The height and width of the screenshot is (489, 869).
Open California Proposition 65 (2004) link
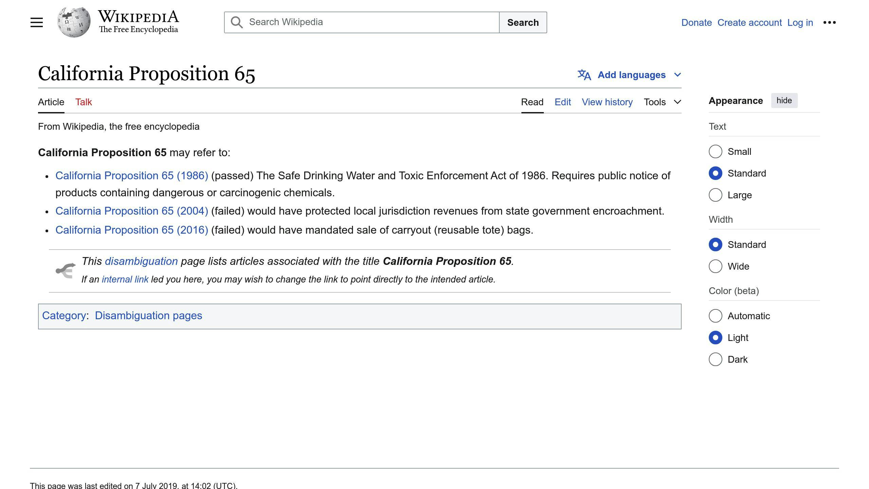pos(132,211)
